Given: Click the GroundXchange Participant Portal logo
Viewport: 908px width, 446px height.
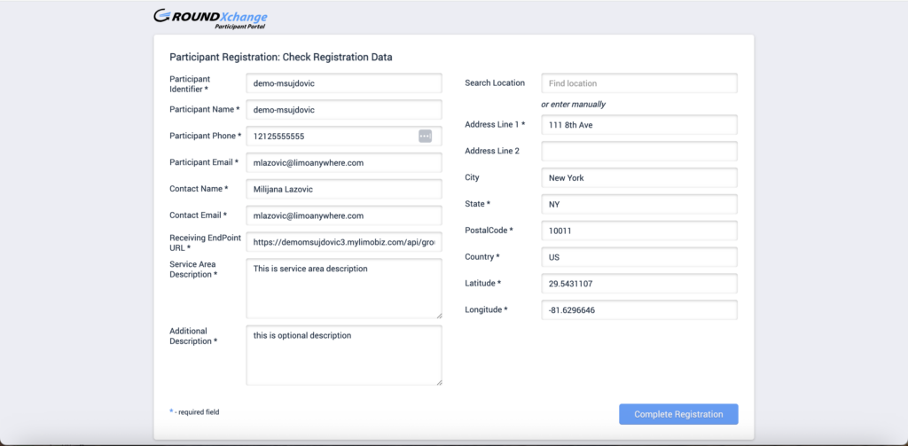Looking at the screenshot, I should [210, 18].
